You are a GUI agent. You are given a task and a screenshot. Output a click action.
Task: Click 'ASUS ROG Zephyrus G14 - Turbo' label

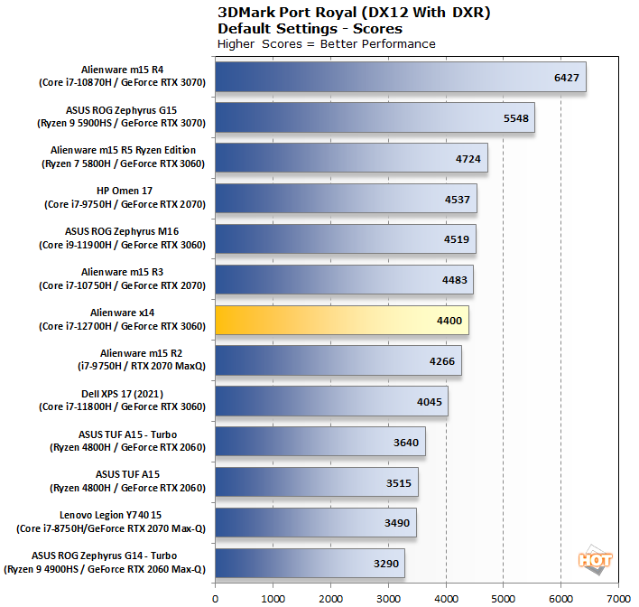click(x=105, y=556)
